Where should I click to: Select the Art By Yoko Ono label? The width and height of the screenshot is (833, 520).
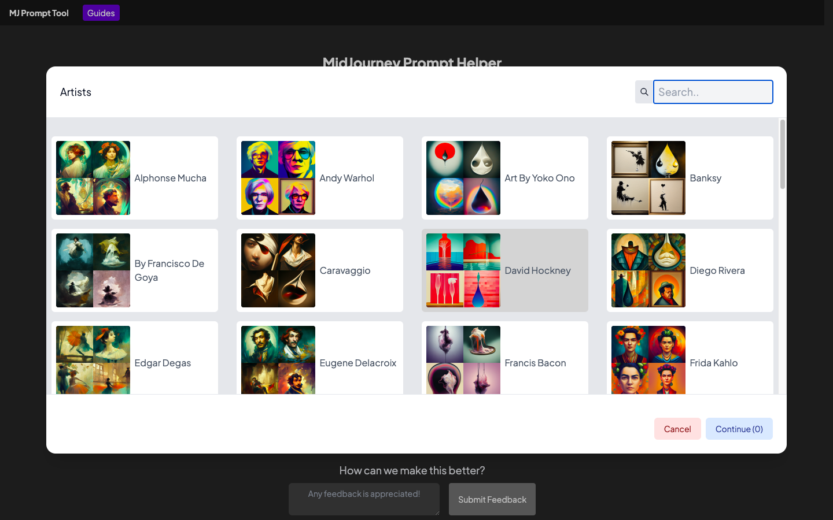tap(540, 178)
